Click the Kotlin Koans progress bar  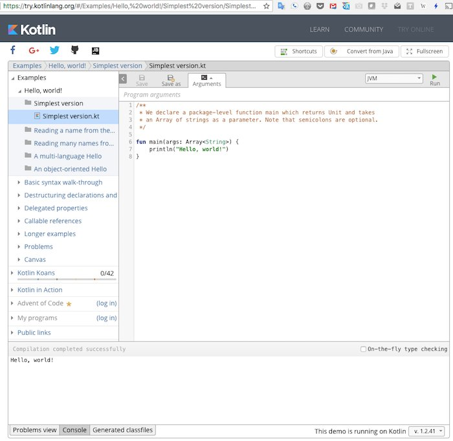[67, 279]
